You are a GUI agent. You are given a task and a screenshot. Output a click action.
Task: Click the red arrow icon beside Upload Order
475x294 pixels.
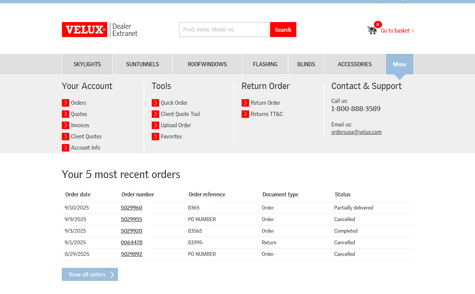[155, 125]
